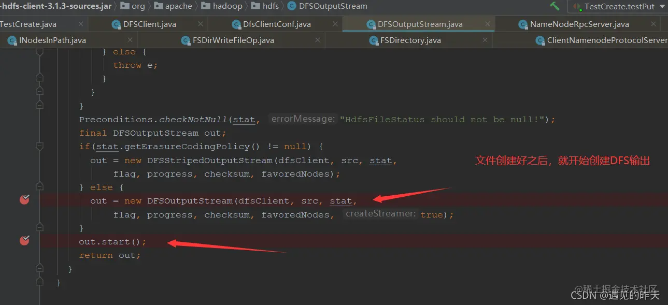Open the ClientNamenodeProtocolServer tab
This screenshot has height=305, width=668.
[580, 40]
